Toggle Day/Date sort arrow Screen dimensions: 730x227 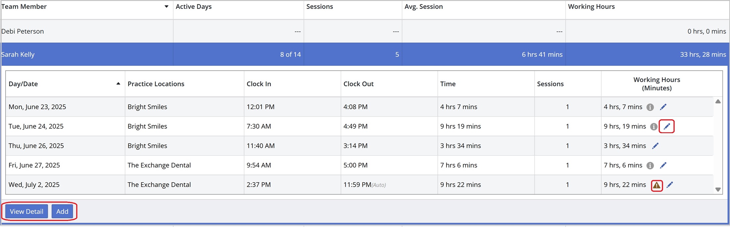[118, 84]
